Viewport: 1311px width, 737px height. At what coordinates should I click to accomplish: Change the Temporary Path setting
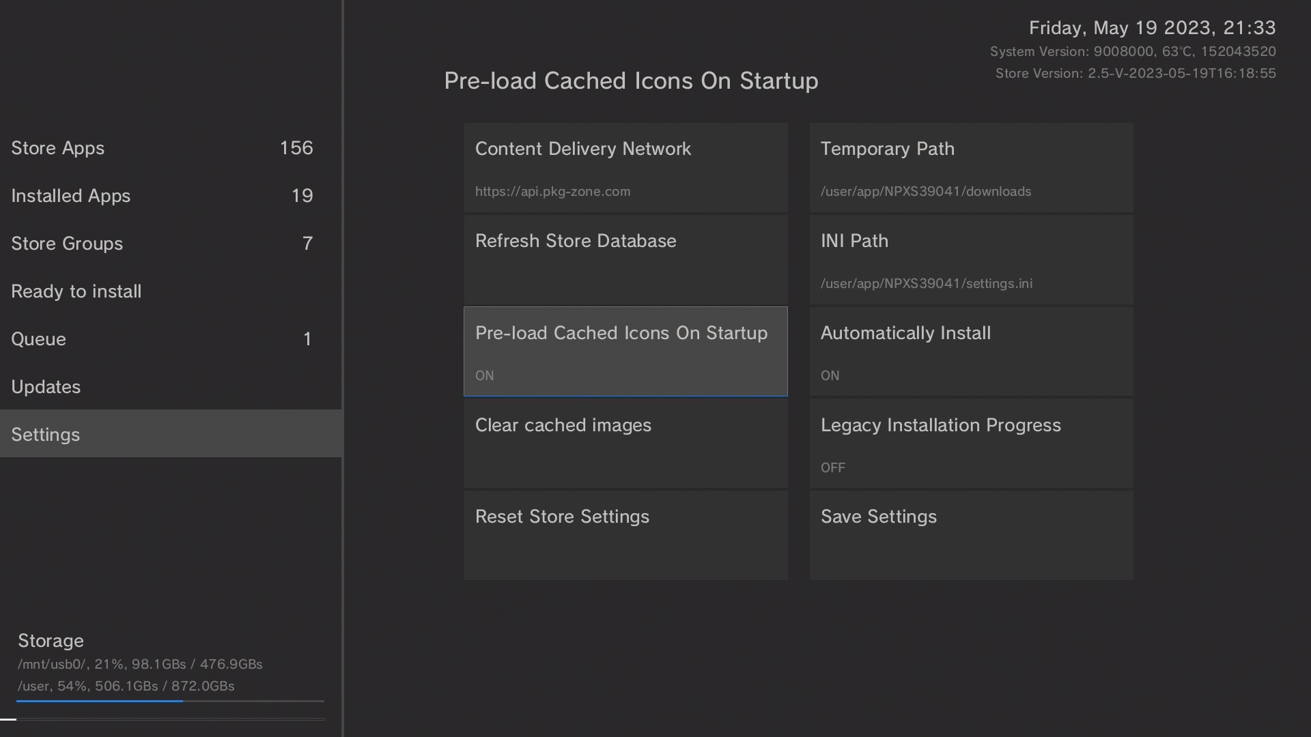tap(971, 168)
